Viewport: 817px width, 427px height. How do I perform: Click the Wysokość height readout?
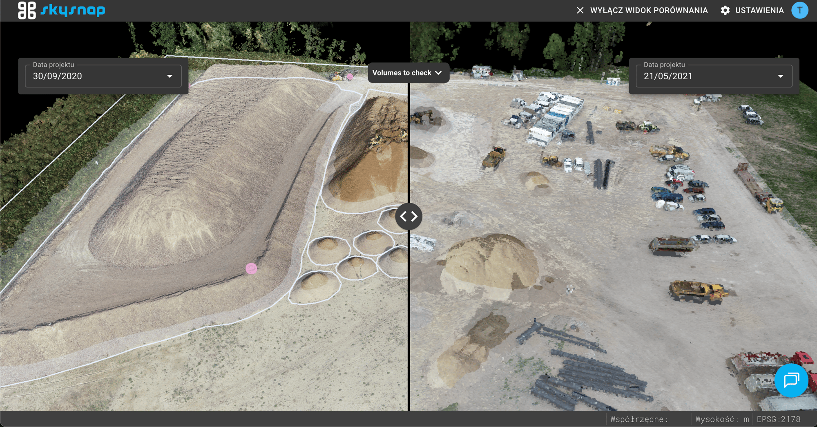click(x=722, y=419)
